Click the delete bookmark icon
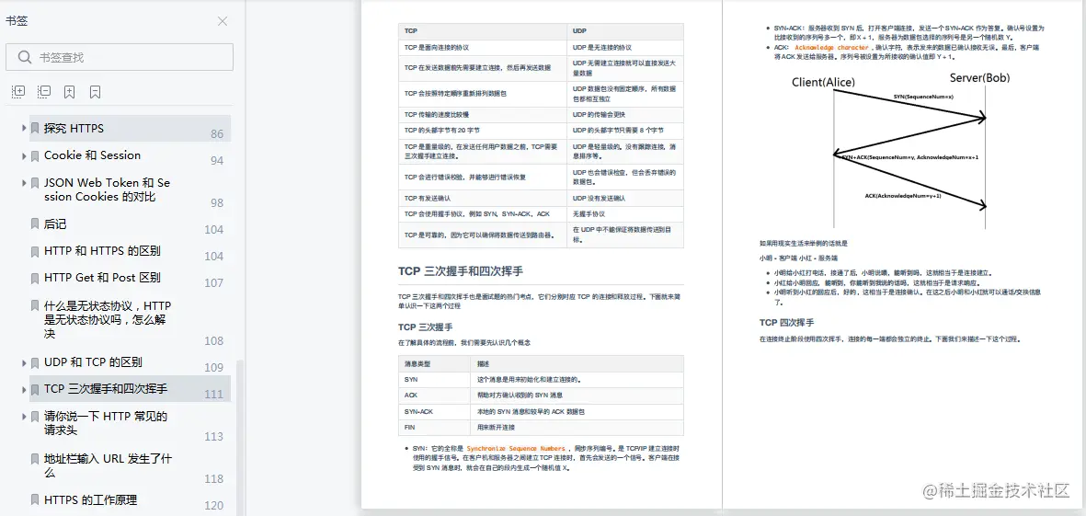The image size is (1086, 516). [95, 91]
